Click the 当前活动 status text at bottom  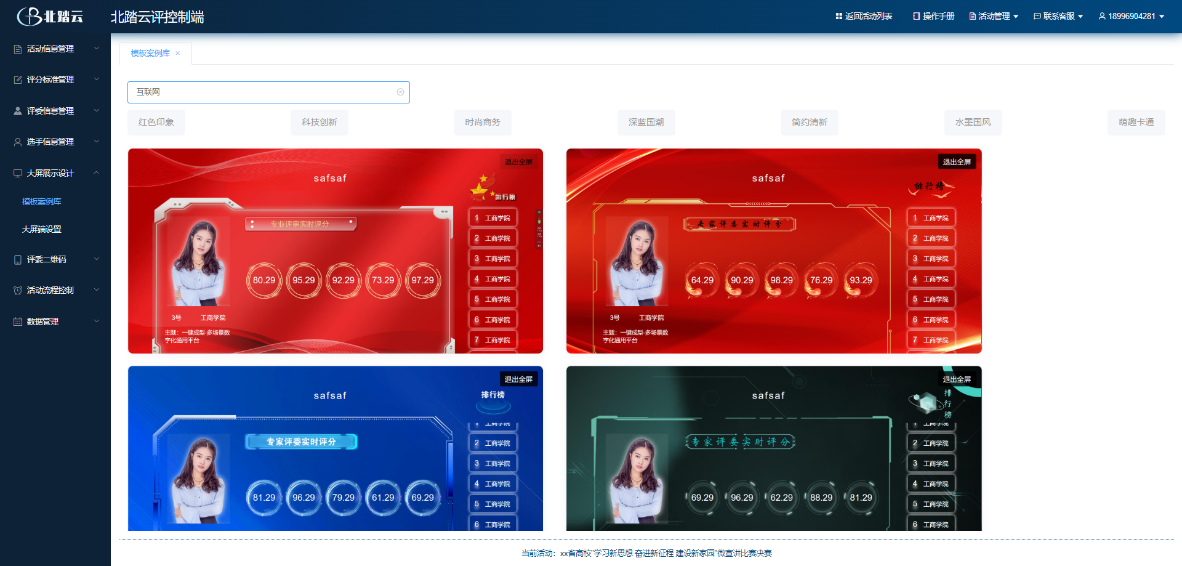pos(646,553)
